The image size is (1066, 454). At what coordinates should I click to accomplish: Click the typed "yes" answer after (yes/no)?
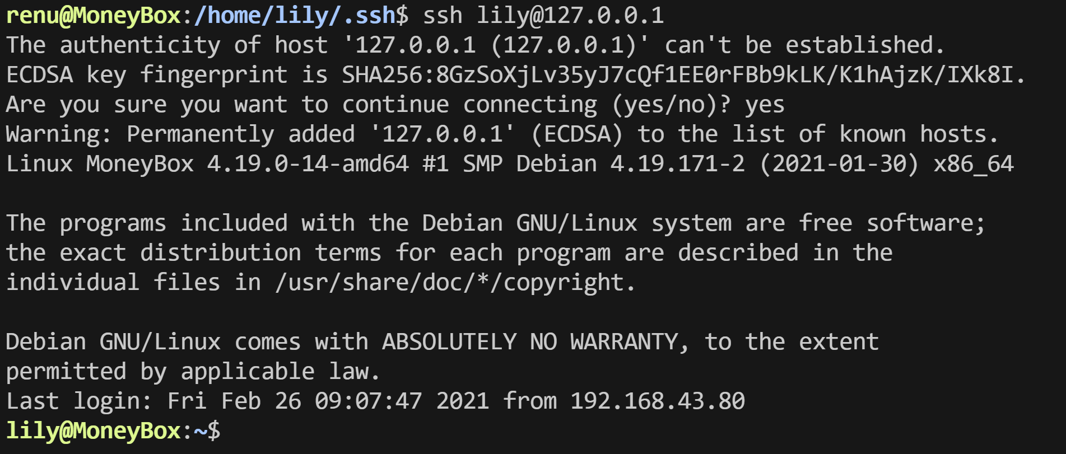765,105
